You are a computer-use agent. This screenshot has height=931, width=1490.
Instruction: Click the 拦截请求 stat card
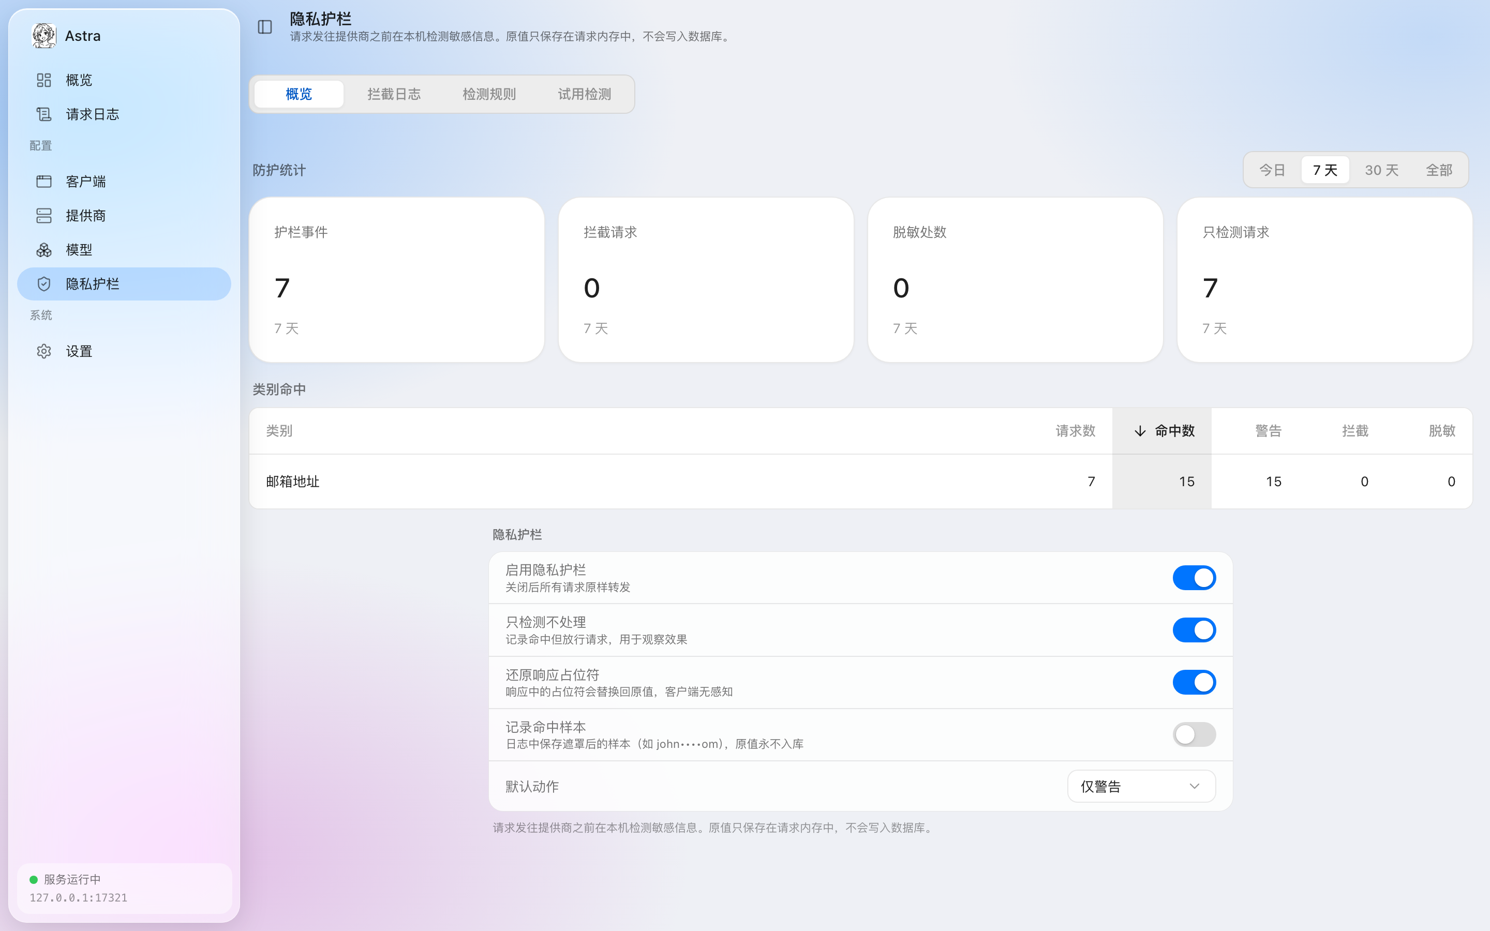[706, 279]
